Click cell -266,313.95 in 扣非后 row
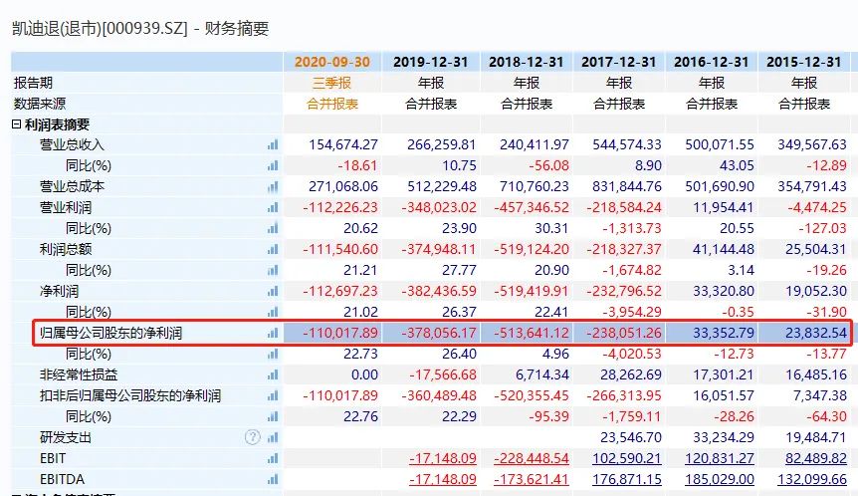 (624, 395)
